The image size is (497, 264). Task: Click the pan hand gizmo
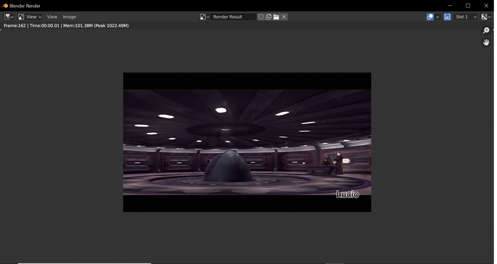(x=486, y=42)
